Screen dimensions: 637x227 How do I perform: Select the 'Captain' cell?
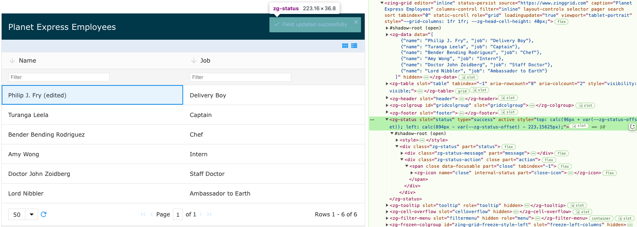pyautogui.click(x=274, y=115)
